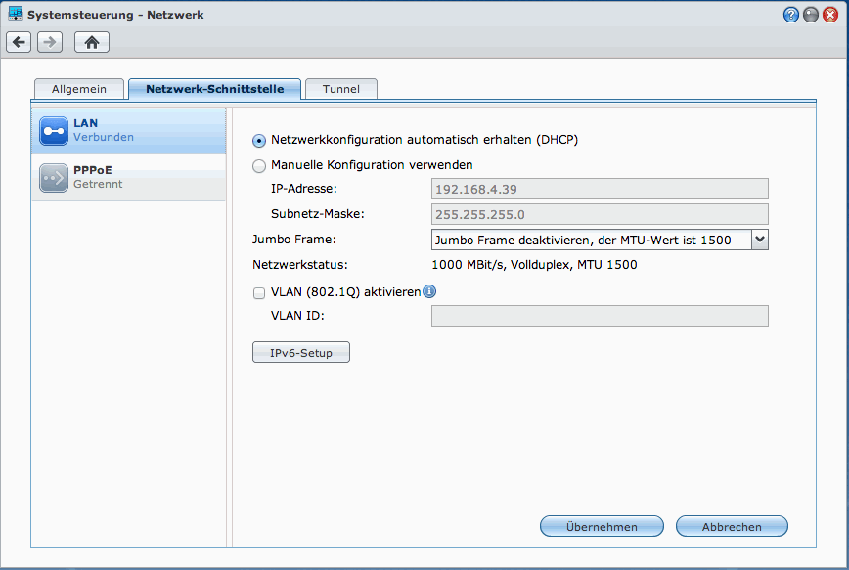Click the forward arrow navigation button
The height and width of the screenshot is (570, 849).
(50, 42)
